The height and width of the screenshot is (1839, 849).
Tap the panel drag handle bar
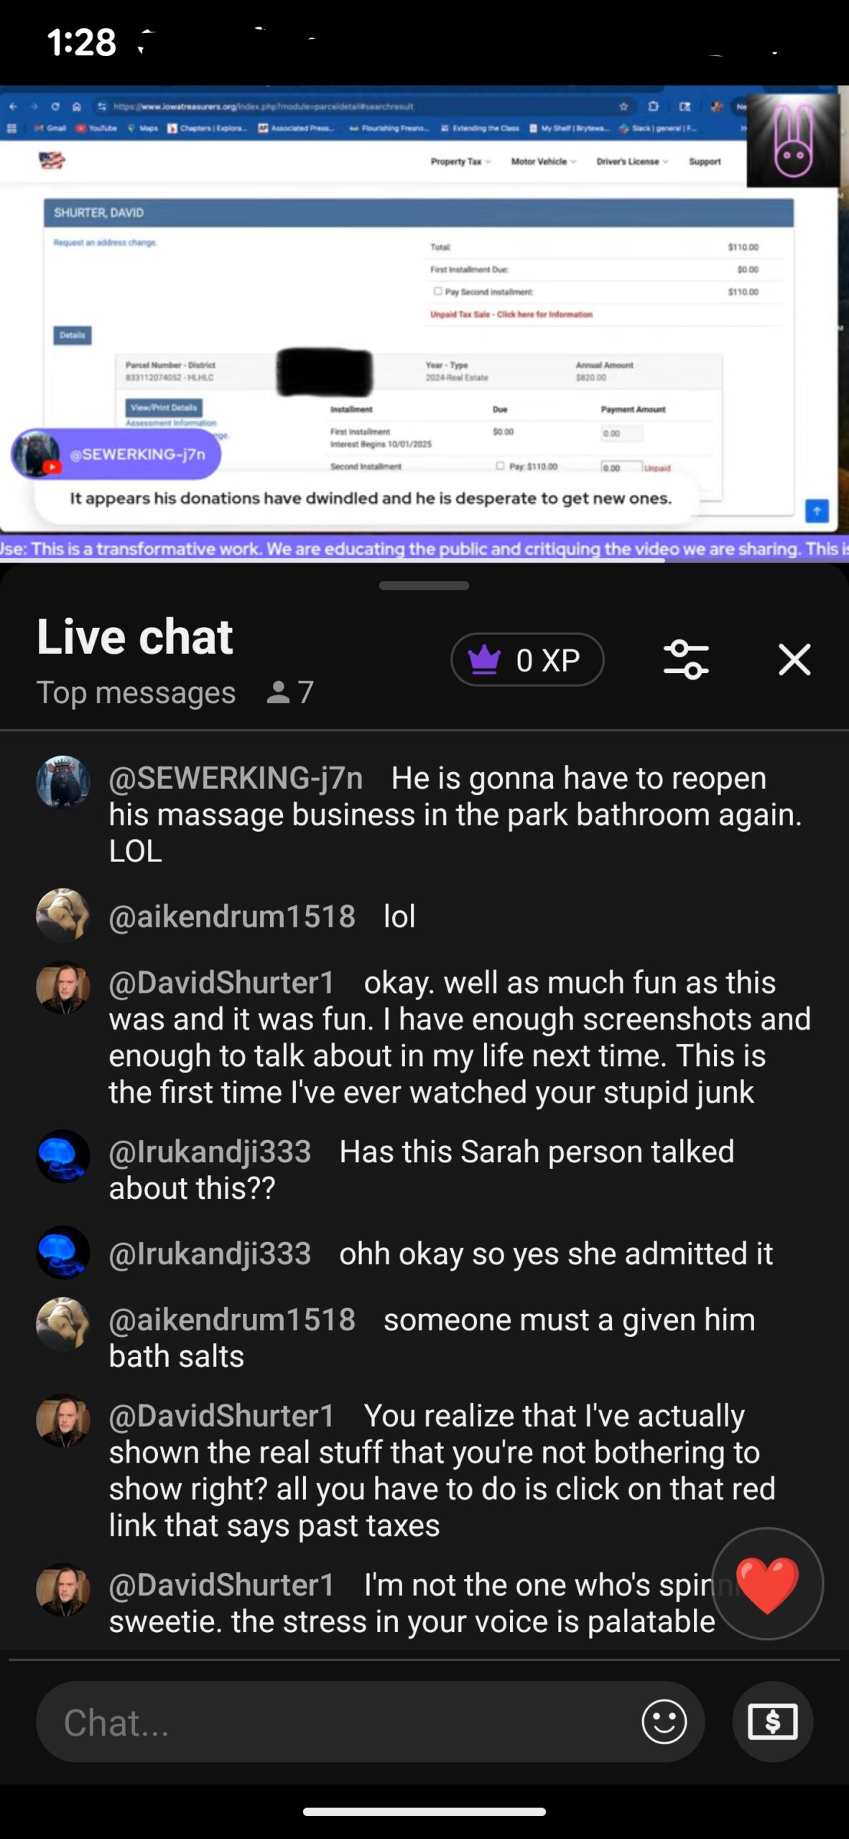click(424, 585)
